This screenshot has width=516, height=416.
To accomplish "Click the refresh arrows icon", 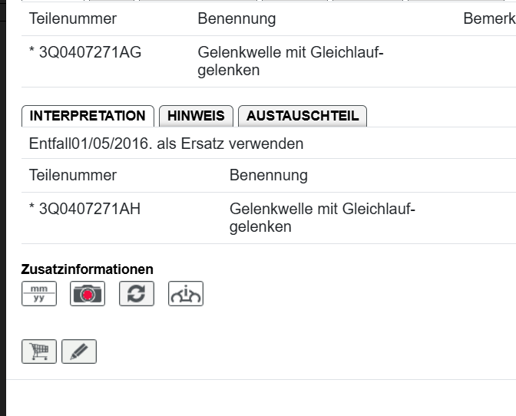I will click(137, 294).
